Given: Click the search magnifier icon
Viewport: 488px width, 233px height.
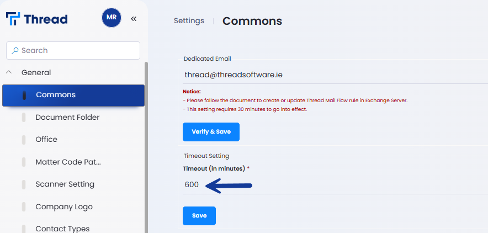Looking at the screenshot, I should coord(14,50).
